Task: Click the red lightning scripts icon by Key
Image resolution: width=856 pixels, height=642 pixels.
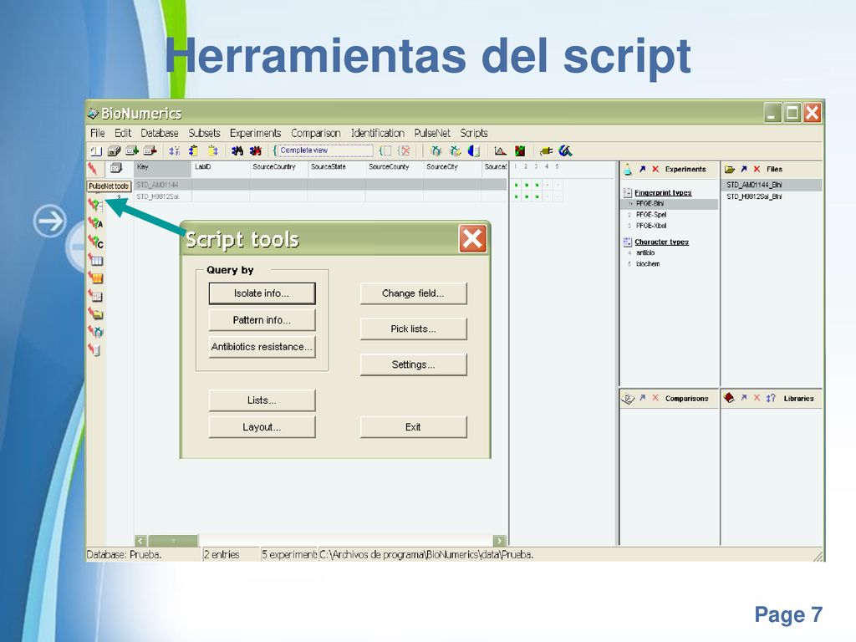Action: coord(93,169)
